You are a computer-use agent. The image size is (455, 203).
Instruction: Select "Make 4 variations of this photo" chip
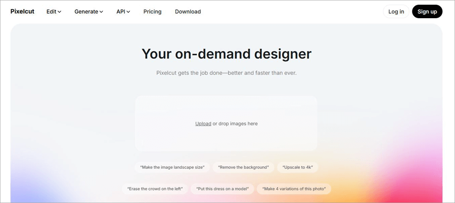294,189
